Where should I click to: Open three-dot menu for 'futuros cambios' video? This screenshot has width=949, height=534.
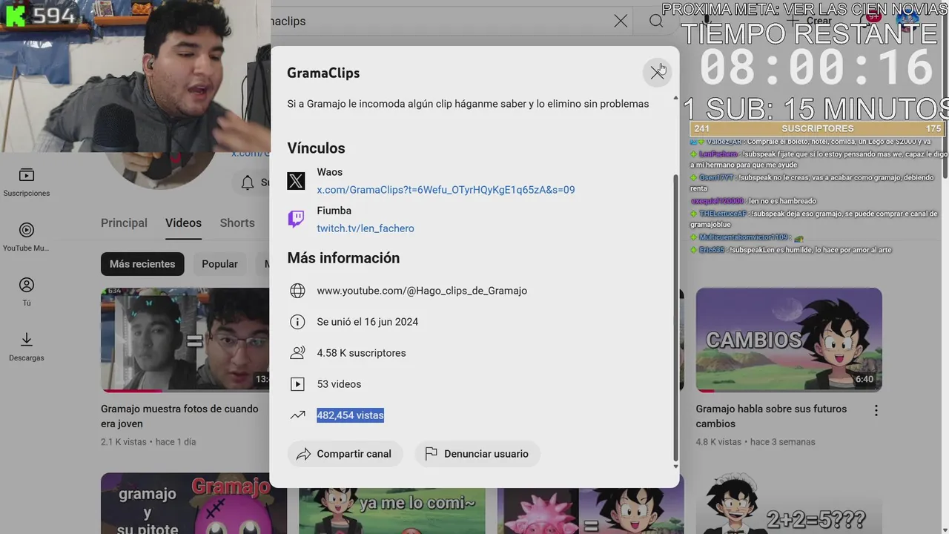point(876,410)
